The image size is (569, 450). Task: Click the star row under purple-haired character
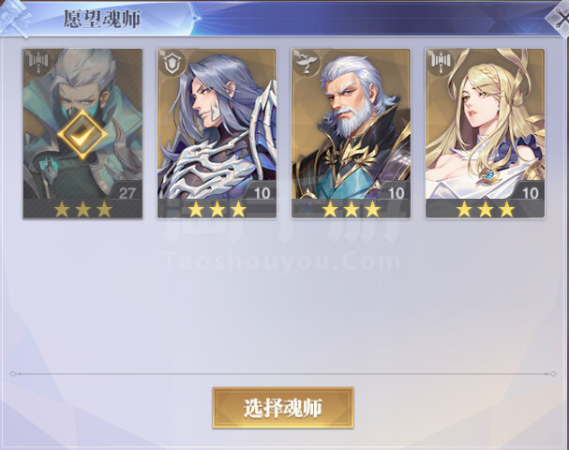(x=217, y=209)
